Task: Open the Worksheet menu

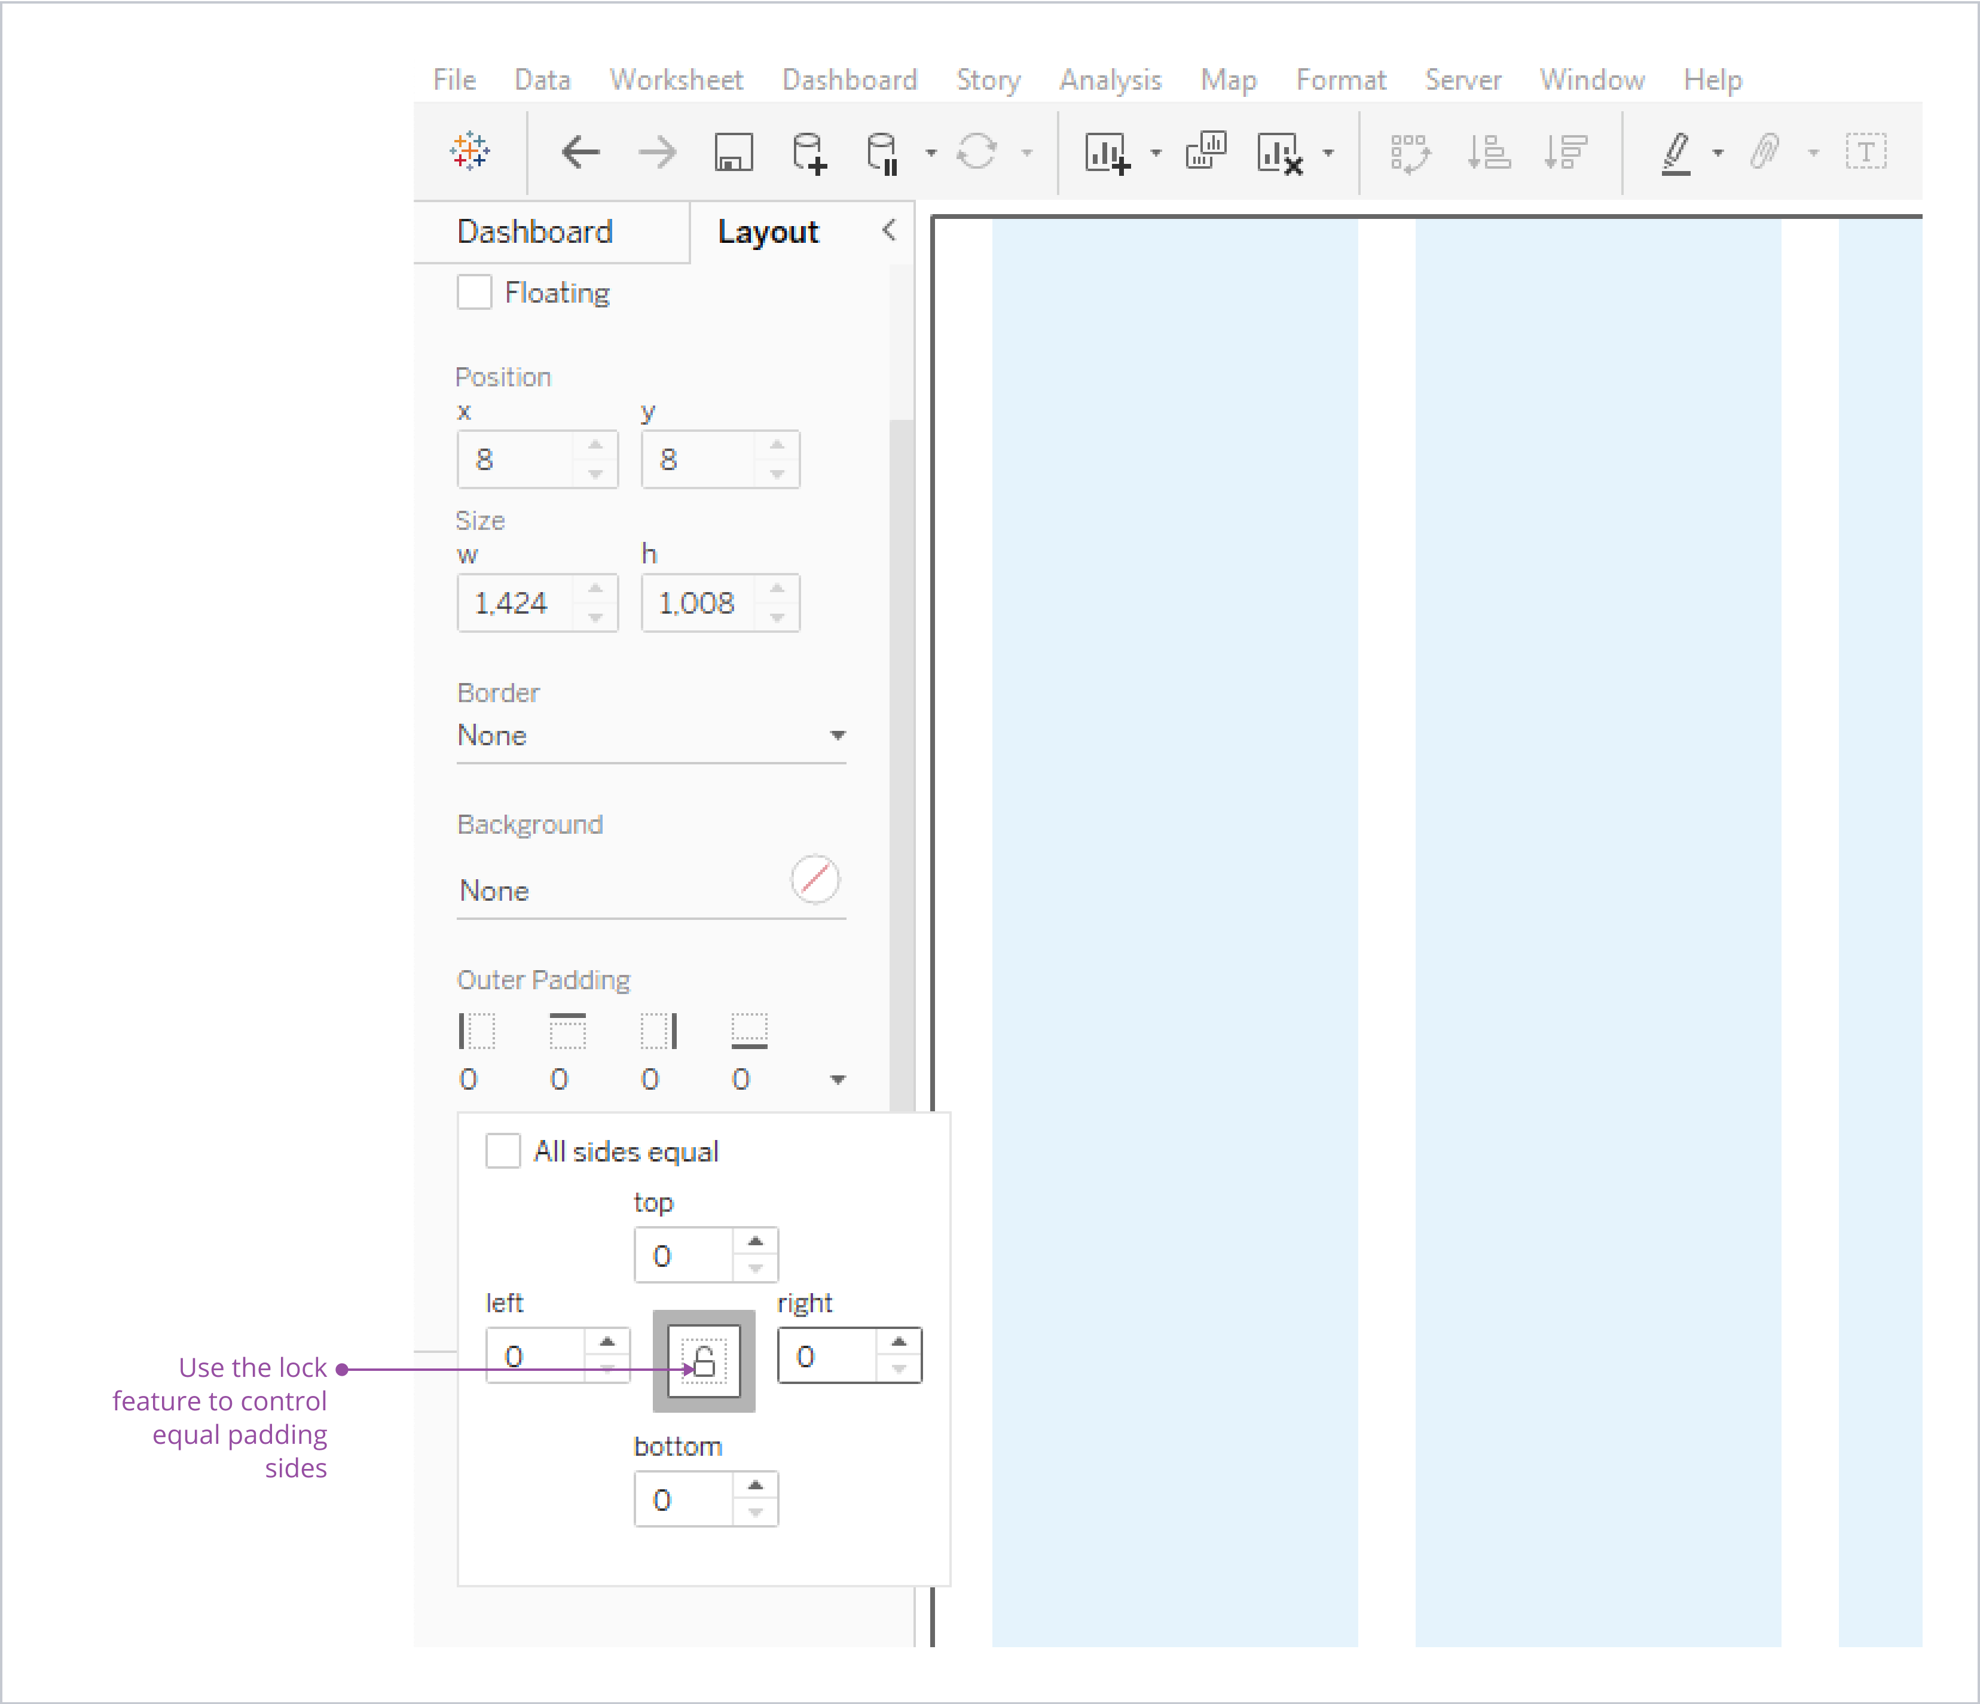Action: tap(677, 80)
